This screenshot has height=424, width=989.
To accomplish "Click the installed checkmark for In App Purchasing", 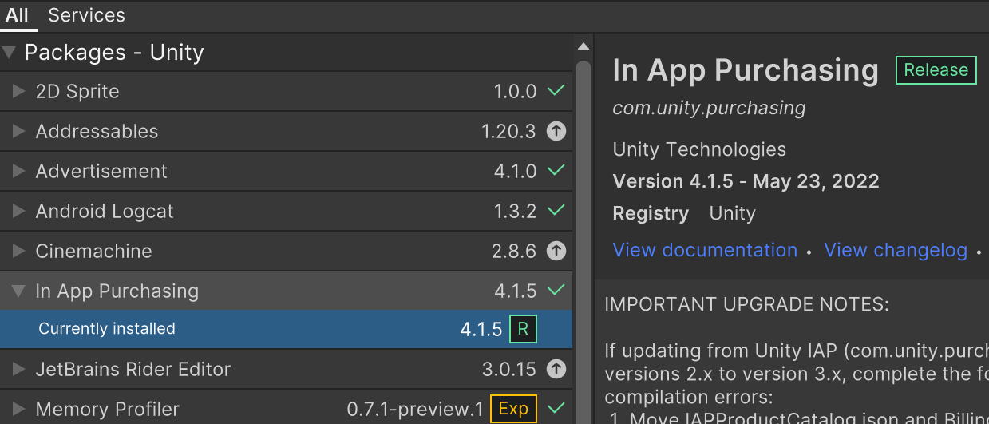I will tap(556, 291).
